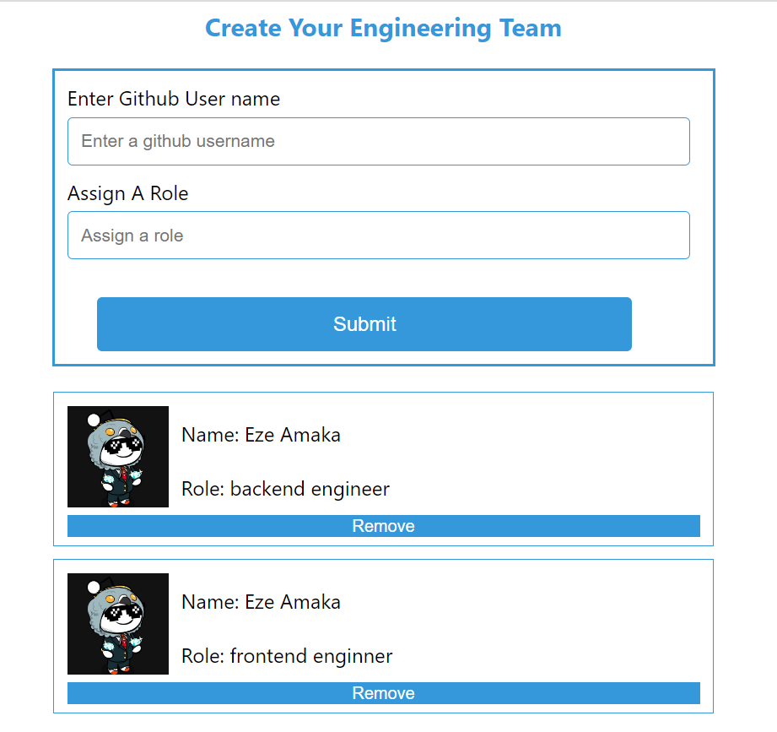
Task: Click the Name: Eze Amaka text on first card
Action: (x=261, y=434)
